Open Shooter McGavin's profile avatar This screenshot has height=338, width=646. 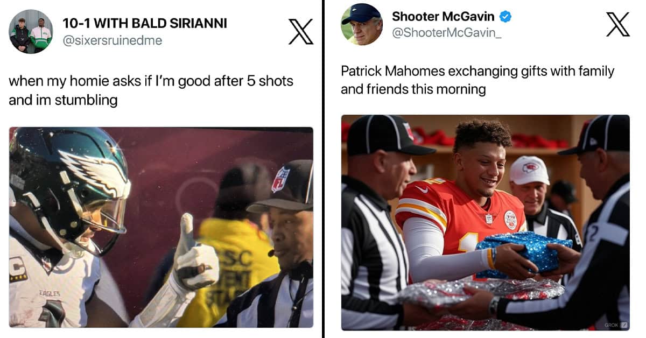coord(362,24)
